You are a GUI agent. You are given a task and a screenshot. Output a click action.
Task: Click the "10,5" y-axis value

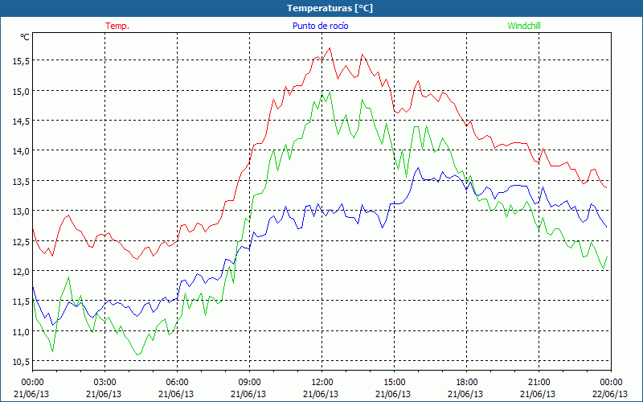[21, 362]
